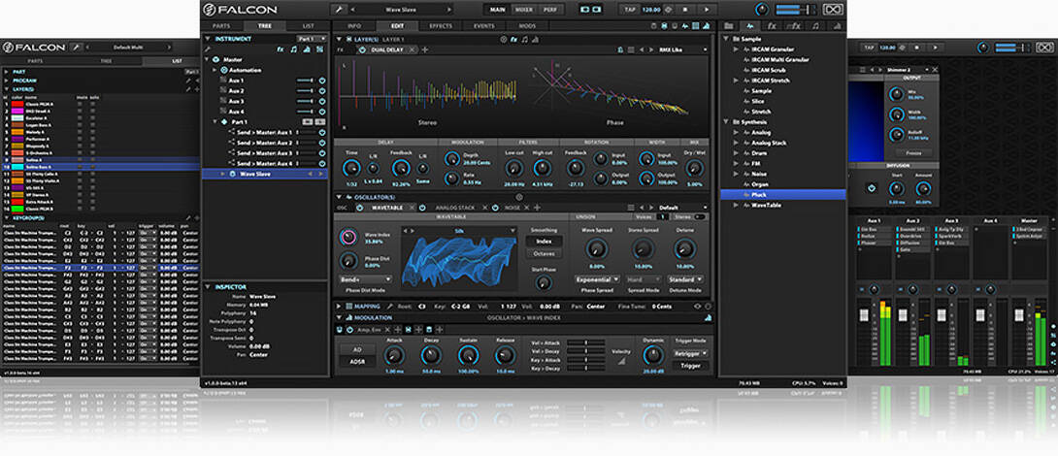Click the play transport button in center window

pos(707,10)
